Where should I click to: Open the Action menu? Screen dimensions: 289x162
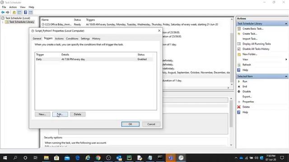click(x=13, y=7)
